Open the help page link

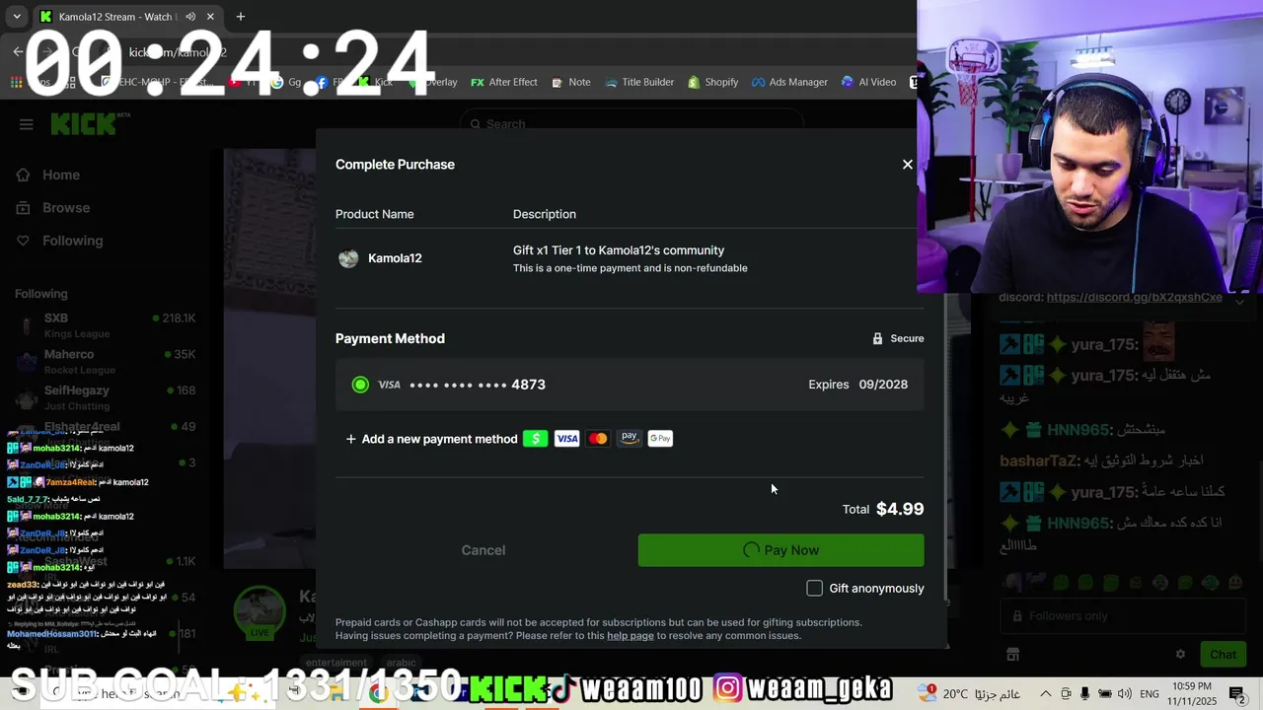click(631, 636)
